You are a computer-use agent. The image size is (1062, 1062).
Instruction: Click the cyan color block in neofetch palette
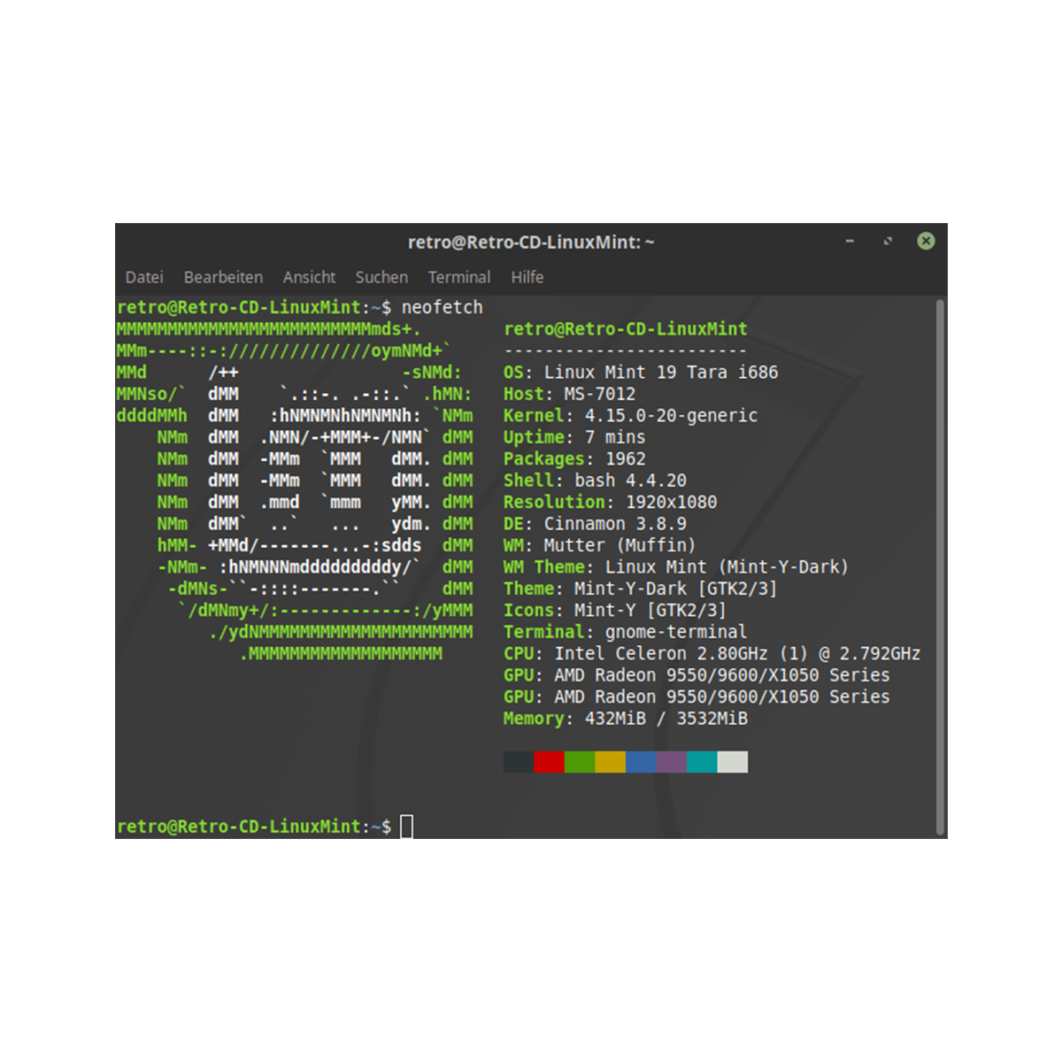pos(702,762)
